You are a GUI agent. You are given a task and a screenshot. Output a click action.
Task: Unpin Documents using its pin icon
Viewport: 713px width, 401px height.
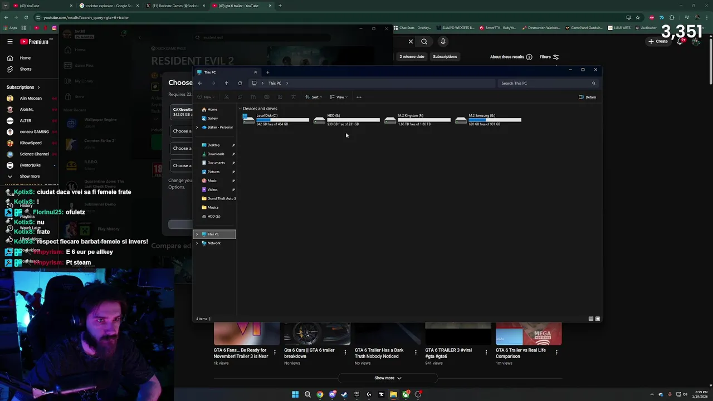(x=233, y=163)
